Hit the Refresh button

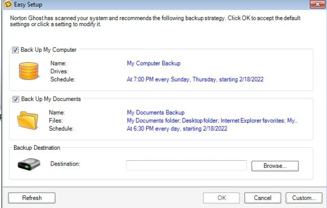click(x=32, y=198)
